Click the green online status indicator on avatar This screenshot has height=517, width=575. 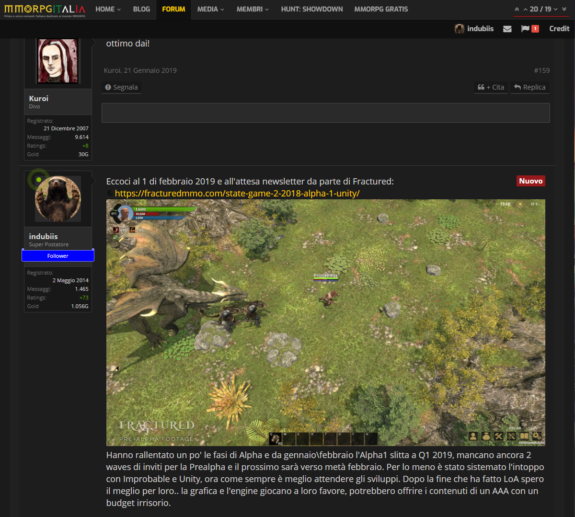tap(39, 180)
